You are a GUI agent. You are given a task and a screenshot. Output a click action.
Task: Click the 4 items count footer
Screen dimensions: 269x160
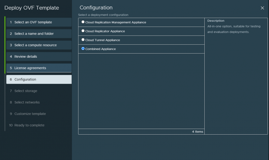pos(198,132)
